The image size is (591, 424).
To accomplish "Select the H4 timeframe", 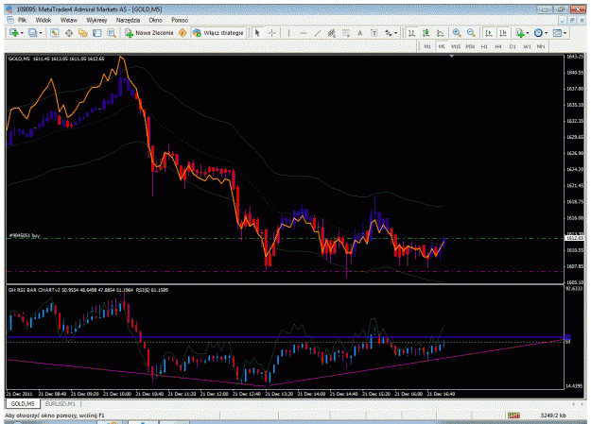I will (x=498, y=46).
